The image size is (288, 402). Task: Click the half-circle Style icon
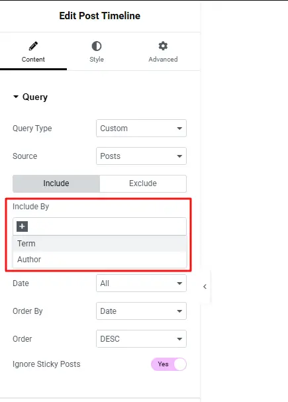[97, 46]
